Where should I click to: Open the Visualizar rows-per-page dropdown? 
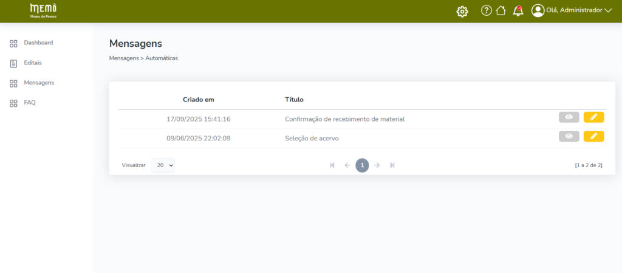163,165
